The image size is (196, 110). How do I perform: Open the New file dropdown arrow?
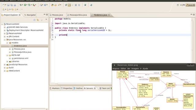[x=6, y=5]
